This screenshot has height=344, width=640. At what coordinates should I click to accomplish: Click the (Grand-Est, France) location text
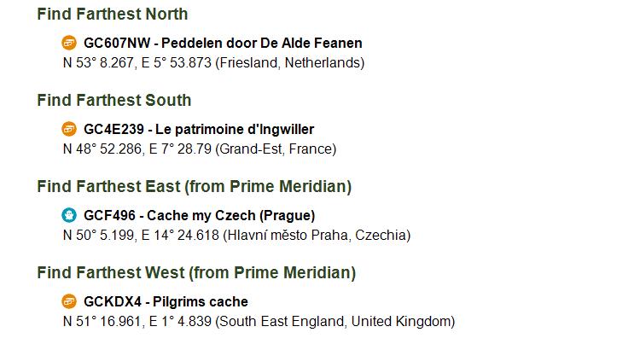(276, 149)
